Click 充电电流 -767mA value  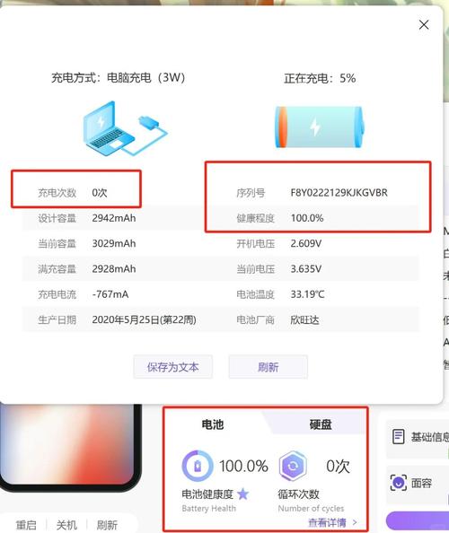(110, 294)
